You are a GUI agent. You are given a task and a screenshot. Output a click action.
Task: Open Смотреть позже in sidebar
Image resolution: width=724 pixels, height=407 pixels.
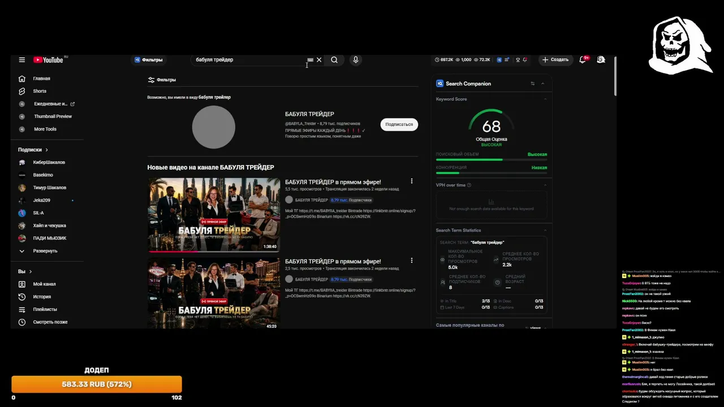tap(50, 322)
